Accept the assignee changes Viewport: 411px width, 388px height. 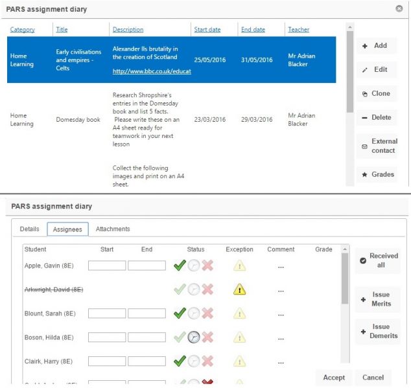(x=334, y=378)
